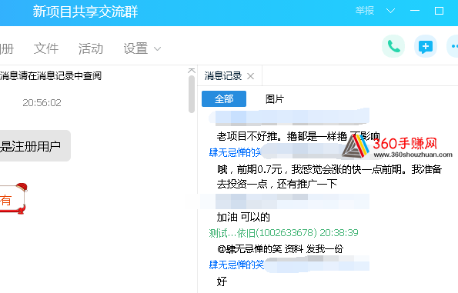Click the group title 新项目共享交流群
The height and width of the screenshot is (293, 458).
point(85,12)
